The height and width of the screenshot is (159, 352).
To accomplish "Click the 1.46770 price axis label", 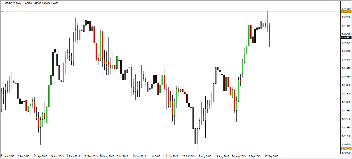I will (346, 34).
